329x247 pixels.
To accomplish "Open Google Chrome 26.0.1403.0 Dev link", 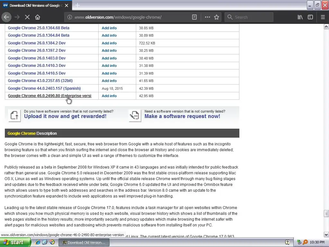I will click(37, 58).
